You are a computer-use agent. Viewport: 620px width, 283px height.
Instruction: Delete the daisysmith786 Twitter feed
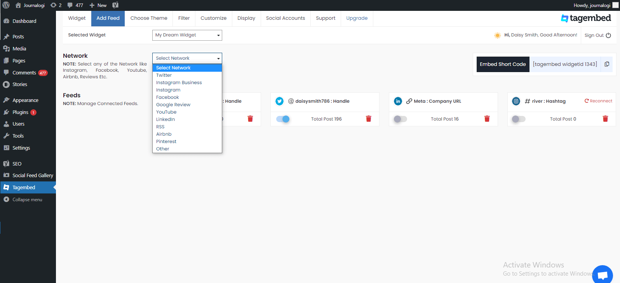click(x=369, y=119)
